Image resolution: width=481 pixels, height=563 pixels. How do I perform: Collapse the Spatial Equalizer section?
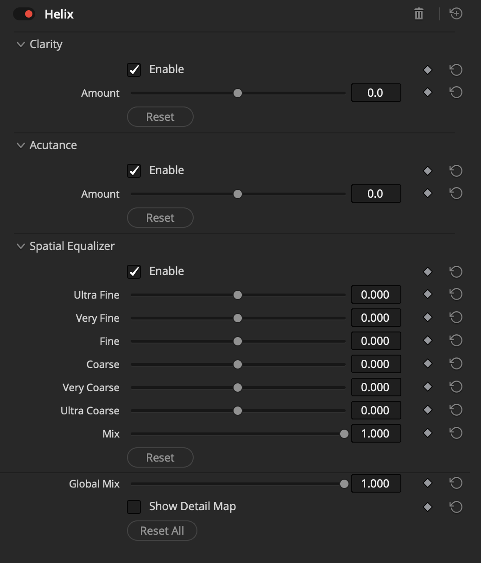[20, 246]
